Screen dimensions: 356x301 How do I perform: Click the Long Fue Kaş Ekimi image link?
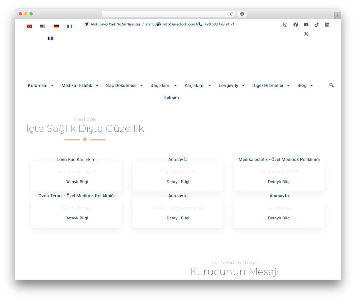(x=76, y=159)
